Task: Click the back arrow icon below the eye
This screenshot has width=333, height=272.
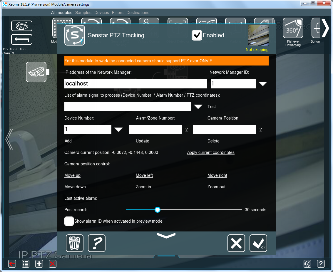Action: (x=22, y=39)
